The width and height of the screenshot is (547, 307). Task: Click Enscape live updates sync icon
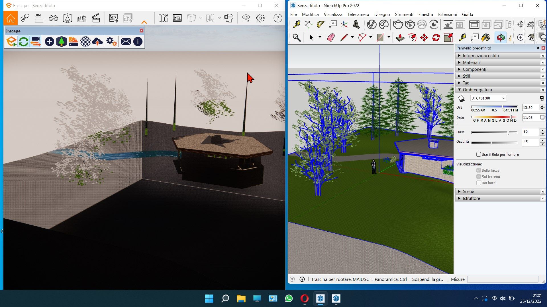pos(23,42)
